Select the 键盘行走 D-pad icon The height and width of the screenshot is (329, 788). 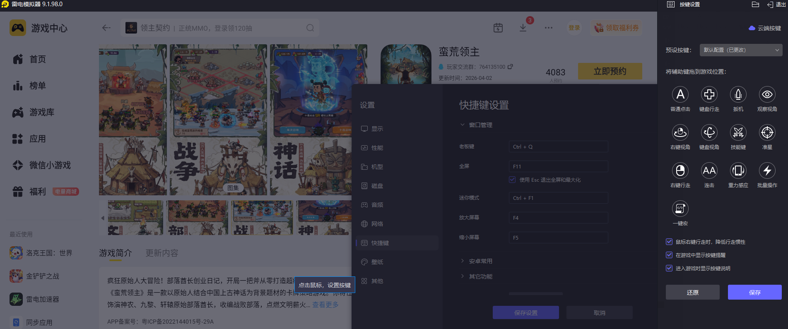pos(709,95)
